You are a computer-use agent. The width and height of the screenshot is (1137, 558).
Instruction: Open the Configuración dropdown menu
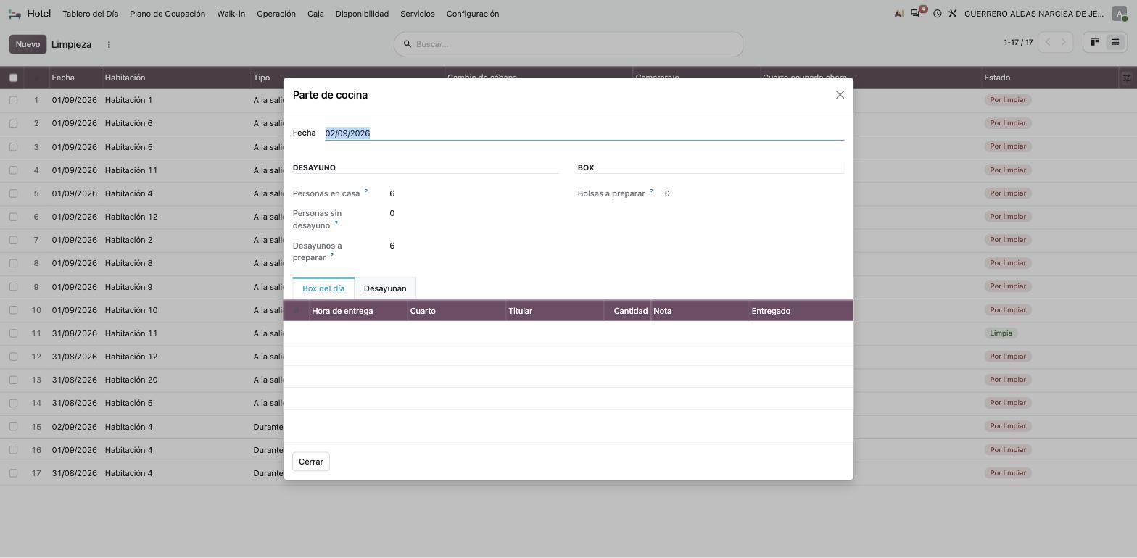point(473,14)
